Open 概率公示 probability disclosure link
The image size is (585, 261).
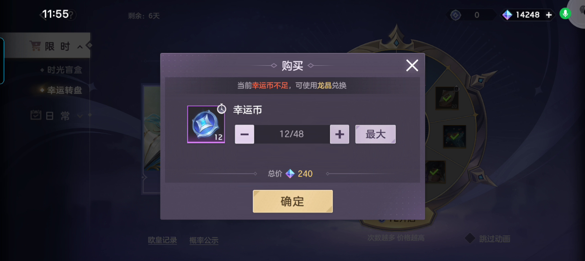coord(204,240)
